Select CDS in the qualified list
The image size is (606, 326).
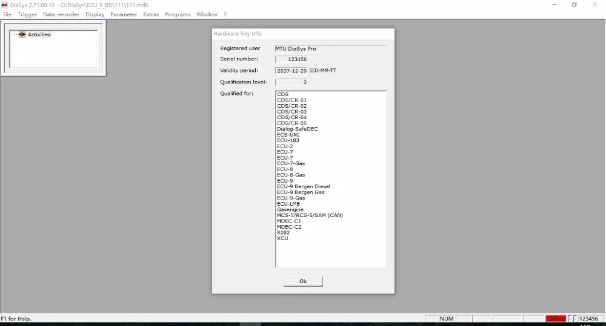tap(282, 94)
